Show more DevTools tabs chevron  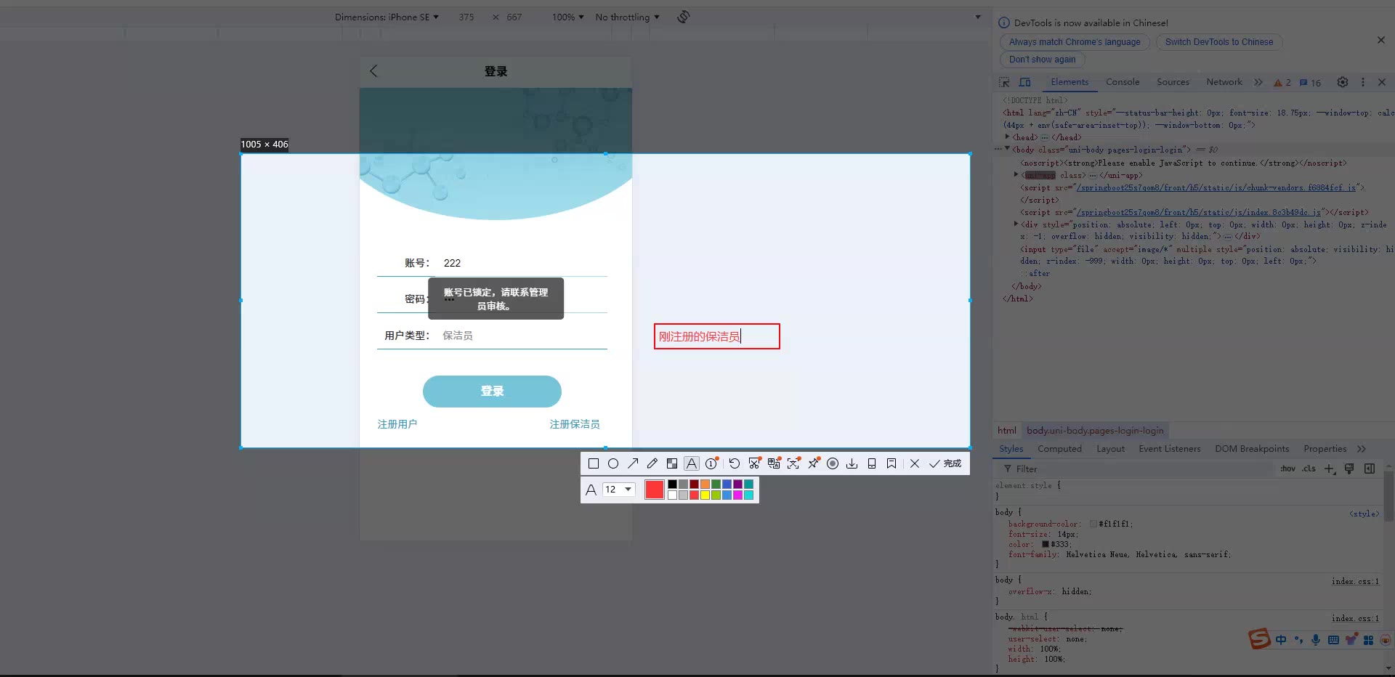(x=1258, y=83)
